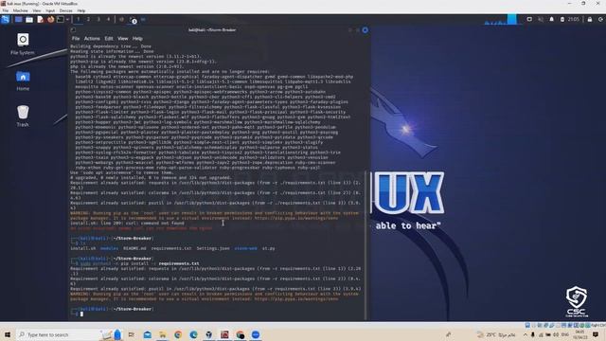Open the Mail app on Windows taskbar
Image resolution: width=606 pixels, height=341 pixels.
[x=148, y=334]
